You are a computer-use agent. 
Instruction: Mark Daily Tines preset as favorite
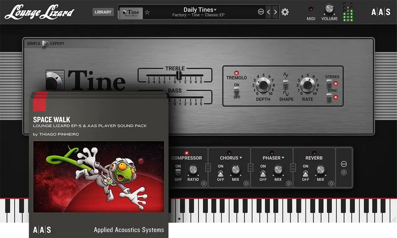[x=147, y=12]
